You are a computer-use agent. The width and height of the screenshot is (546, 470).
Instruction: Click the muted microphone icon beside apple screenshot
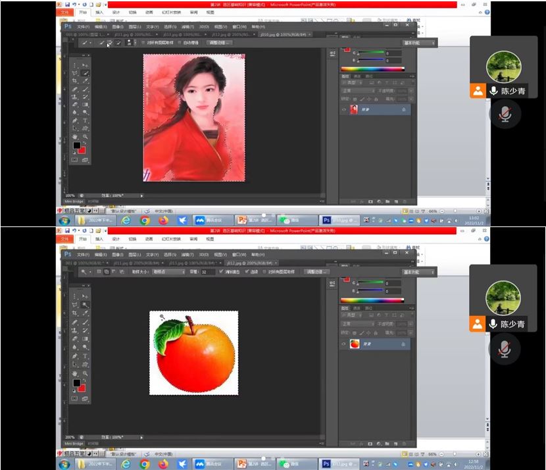point(504,349)
